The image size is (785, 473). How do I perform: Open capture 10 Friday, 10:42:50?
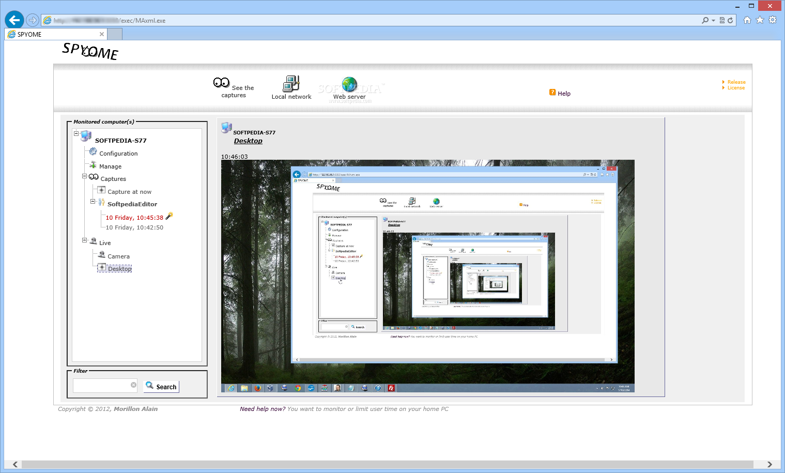point(134,227)
